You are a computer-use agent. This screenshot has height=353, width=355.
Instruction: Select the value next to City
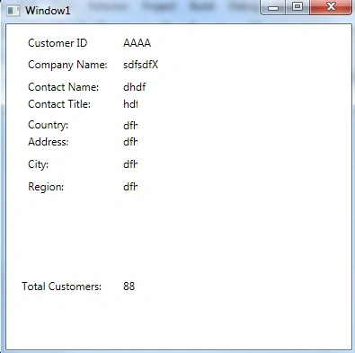(x=130, y=164)
